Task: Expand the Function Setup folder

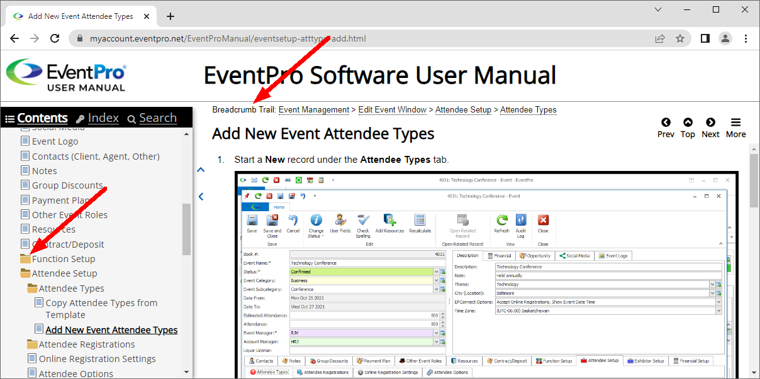Action: pyautogui.click(x=25, y=258)
